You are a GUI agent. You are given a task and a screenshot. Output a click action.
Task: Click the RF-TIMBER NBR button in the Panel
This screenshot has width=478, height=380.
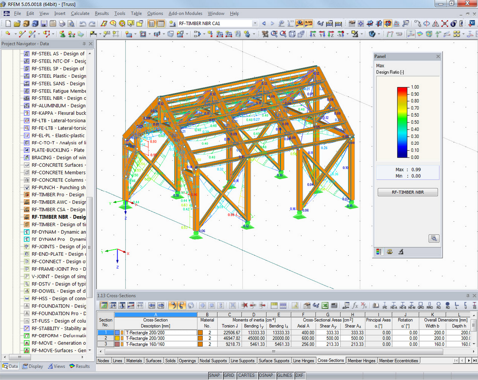(x=407, y=192)
